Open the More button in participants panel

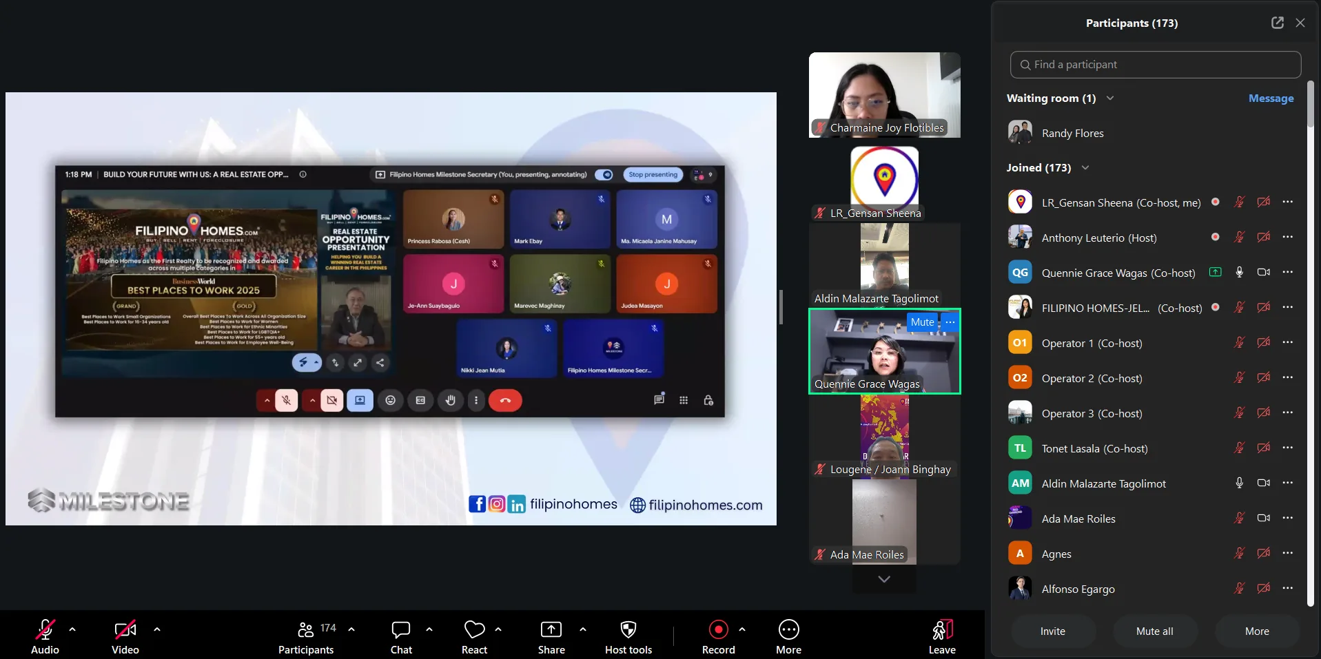[x=1257, y=631]
